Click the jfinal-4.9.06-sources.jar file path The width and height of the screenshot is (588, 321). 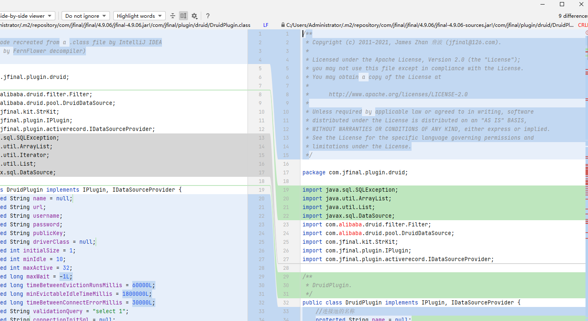tap(430, 25)
